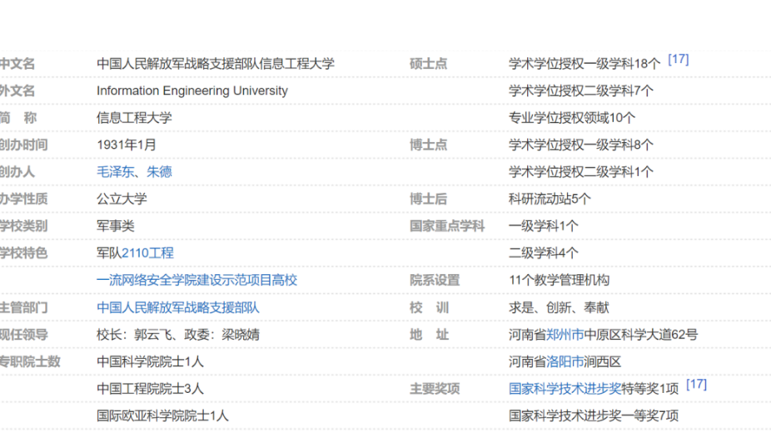Click the value 公立大学
Viewport: 771px width, 432px height.
[x=122, y=199]
